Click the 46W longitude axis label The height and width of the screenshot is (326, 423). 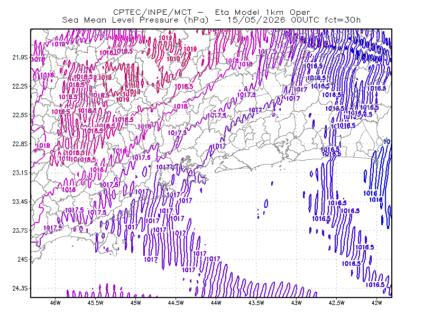pyautogui.click(x=56, y=303)
